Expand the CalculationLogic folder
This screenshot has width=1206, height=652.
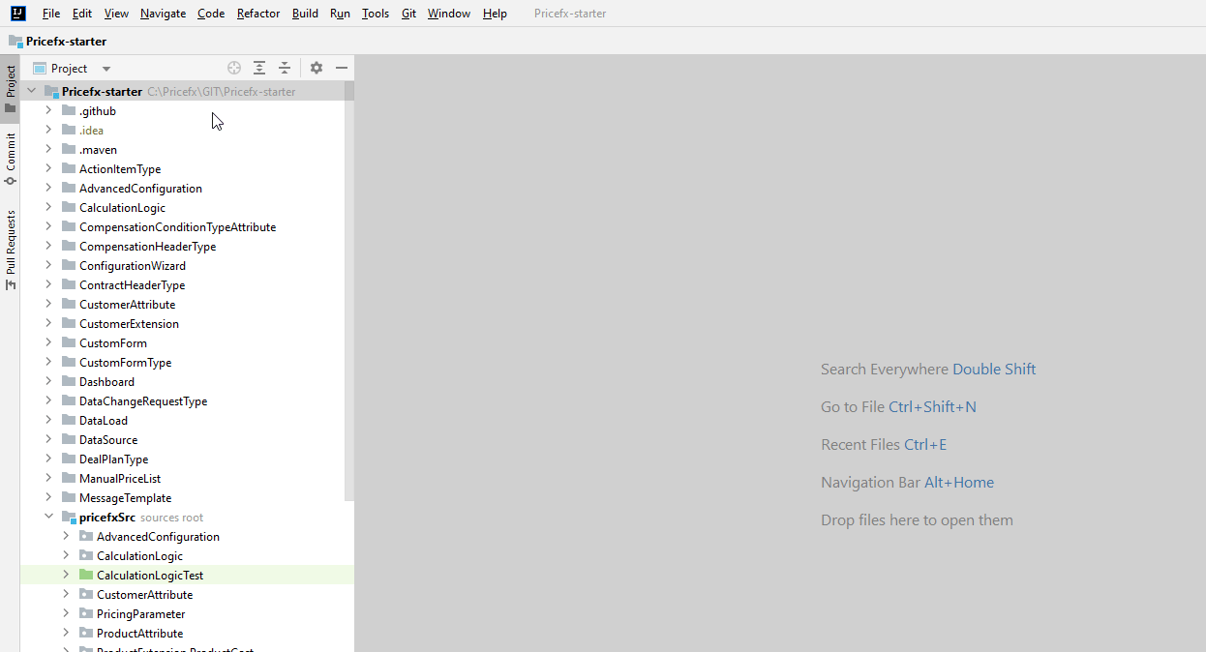pyautogui.click(x=48, y=207)
